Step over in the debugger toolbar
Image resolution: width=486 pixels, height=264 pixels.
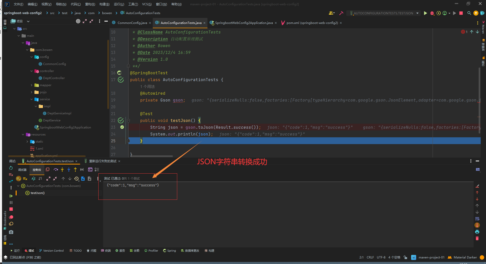56,170
